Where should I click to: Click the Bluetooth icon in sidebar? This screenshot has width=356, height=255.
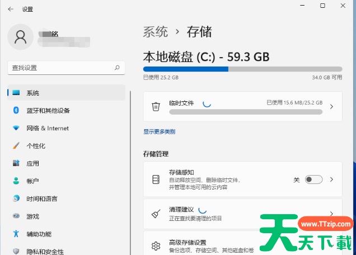tap(16, 110)
